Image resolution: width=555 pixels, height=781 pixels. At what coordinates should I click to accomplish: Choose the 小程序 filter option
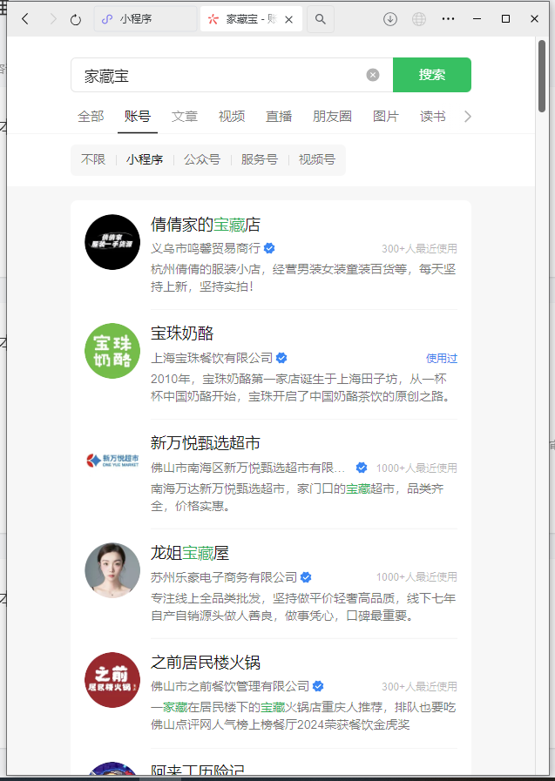(145, 159)
